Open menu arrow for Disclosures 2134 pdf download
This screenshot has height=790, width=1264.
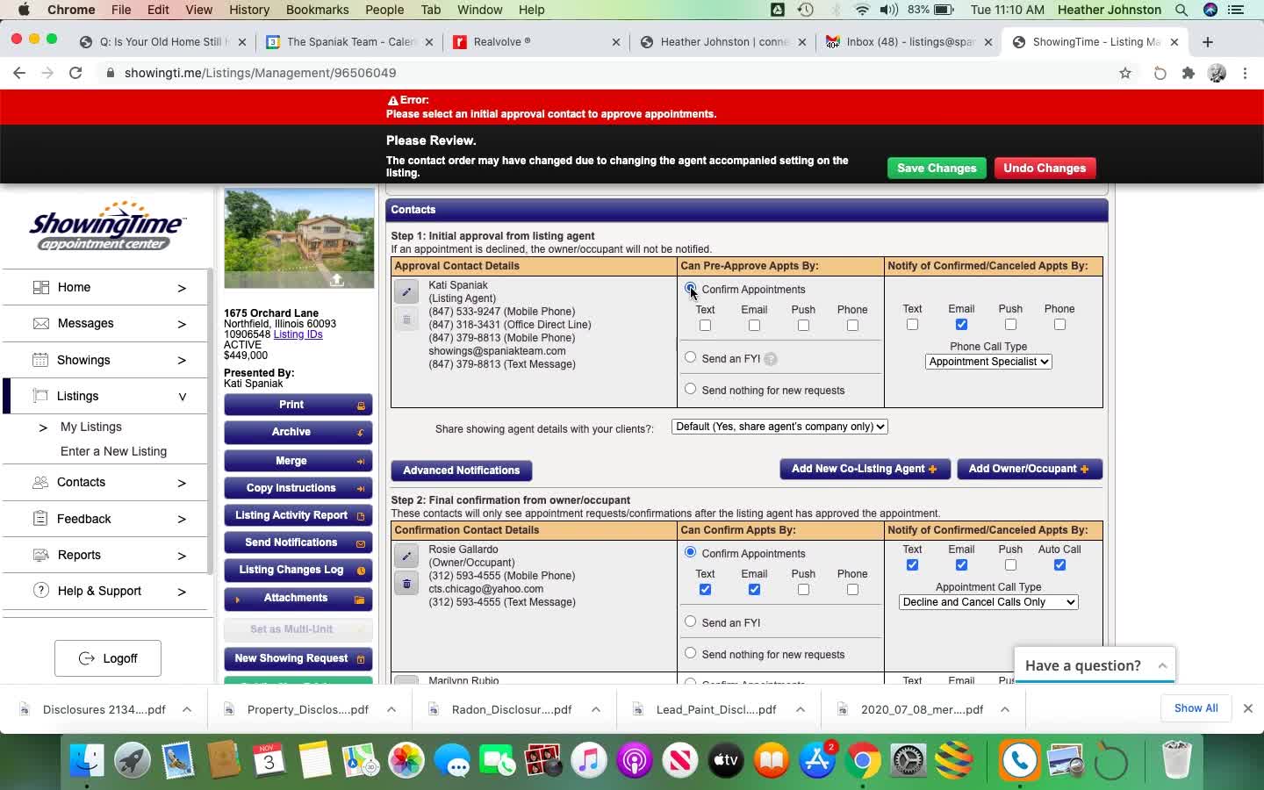187,709
